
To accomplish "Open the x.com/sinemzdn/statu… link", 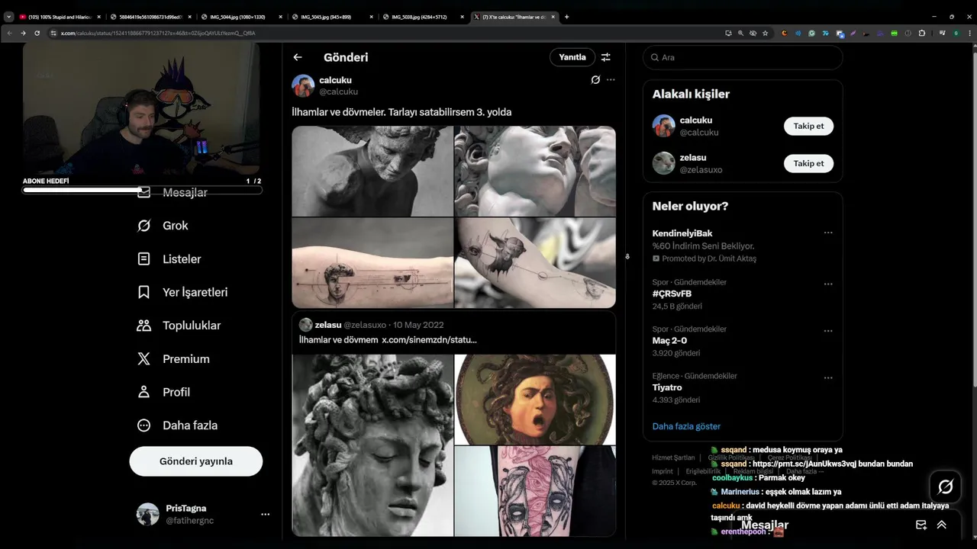I will click(x=429, y=339).
